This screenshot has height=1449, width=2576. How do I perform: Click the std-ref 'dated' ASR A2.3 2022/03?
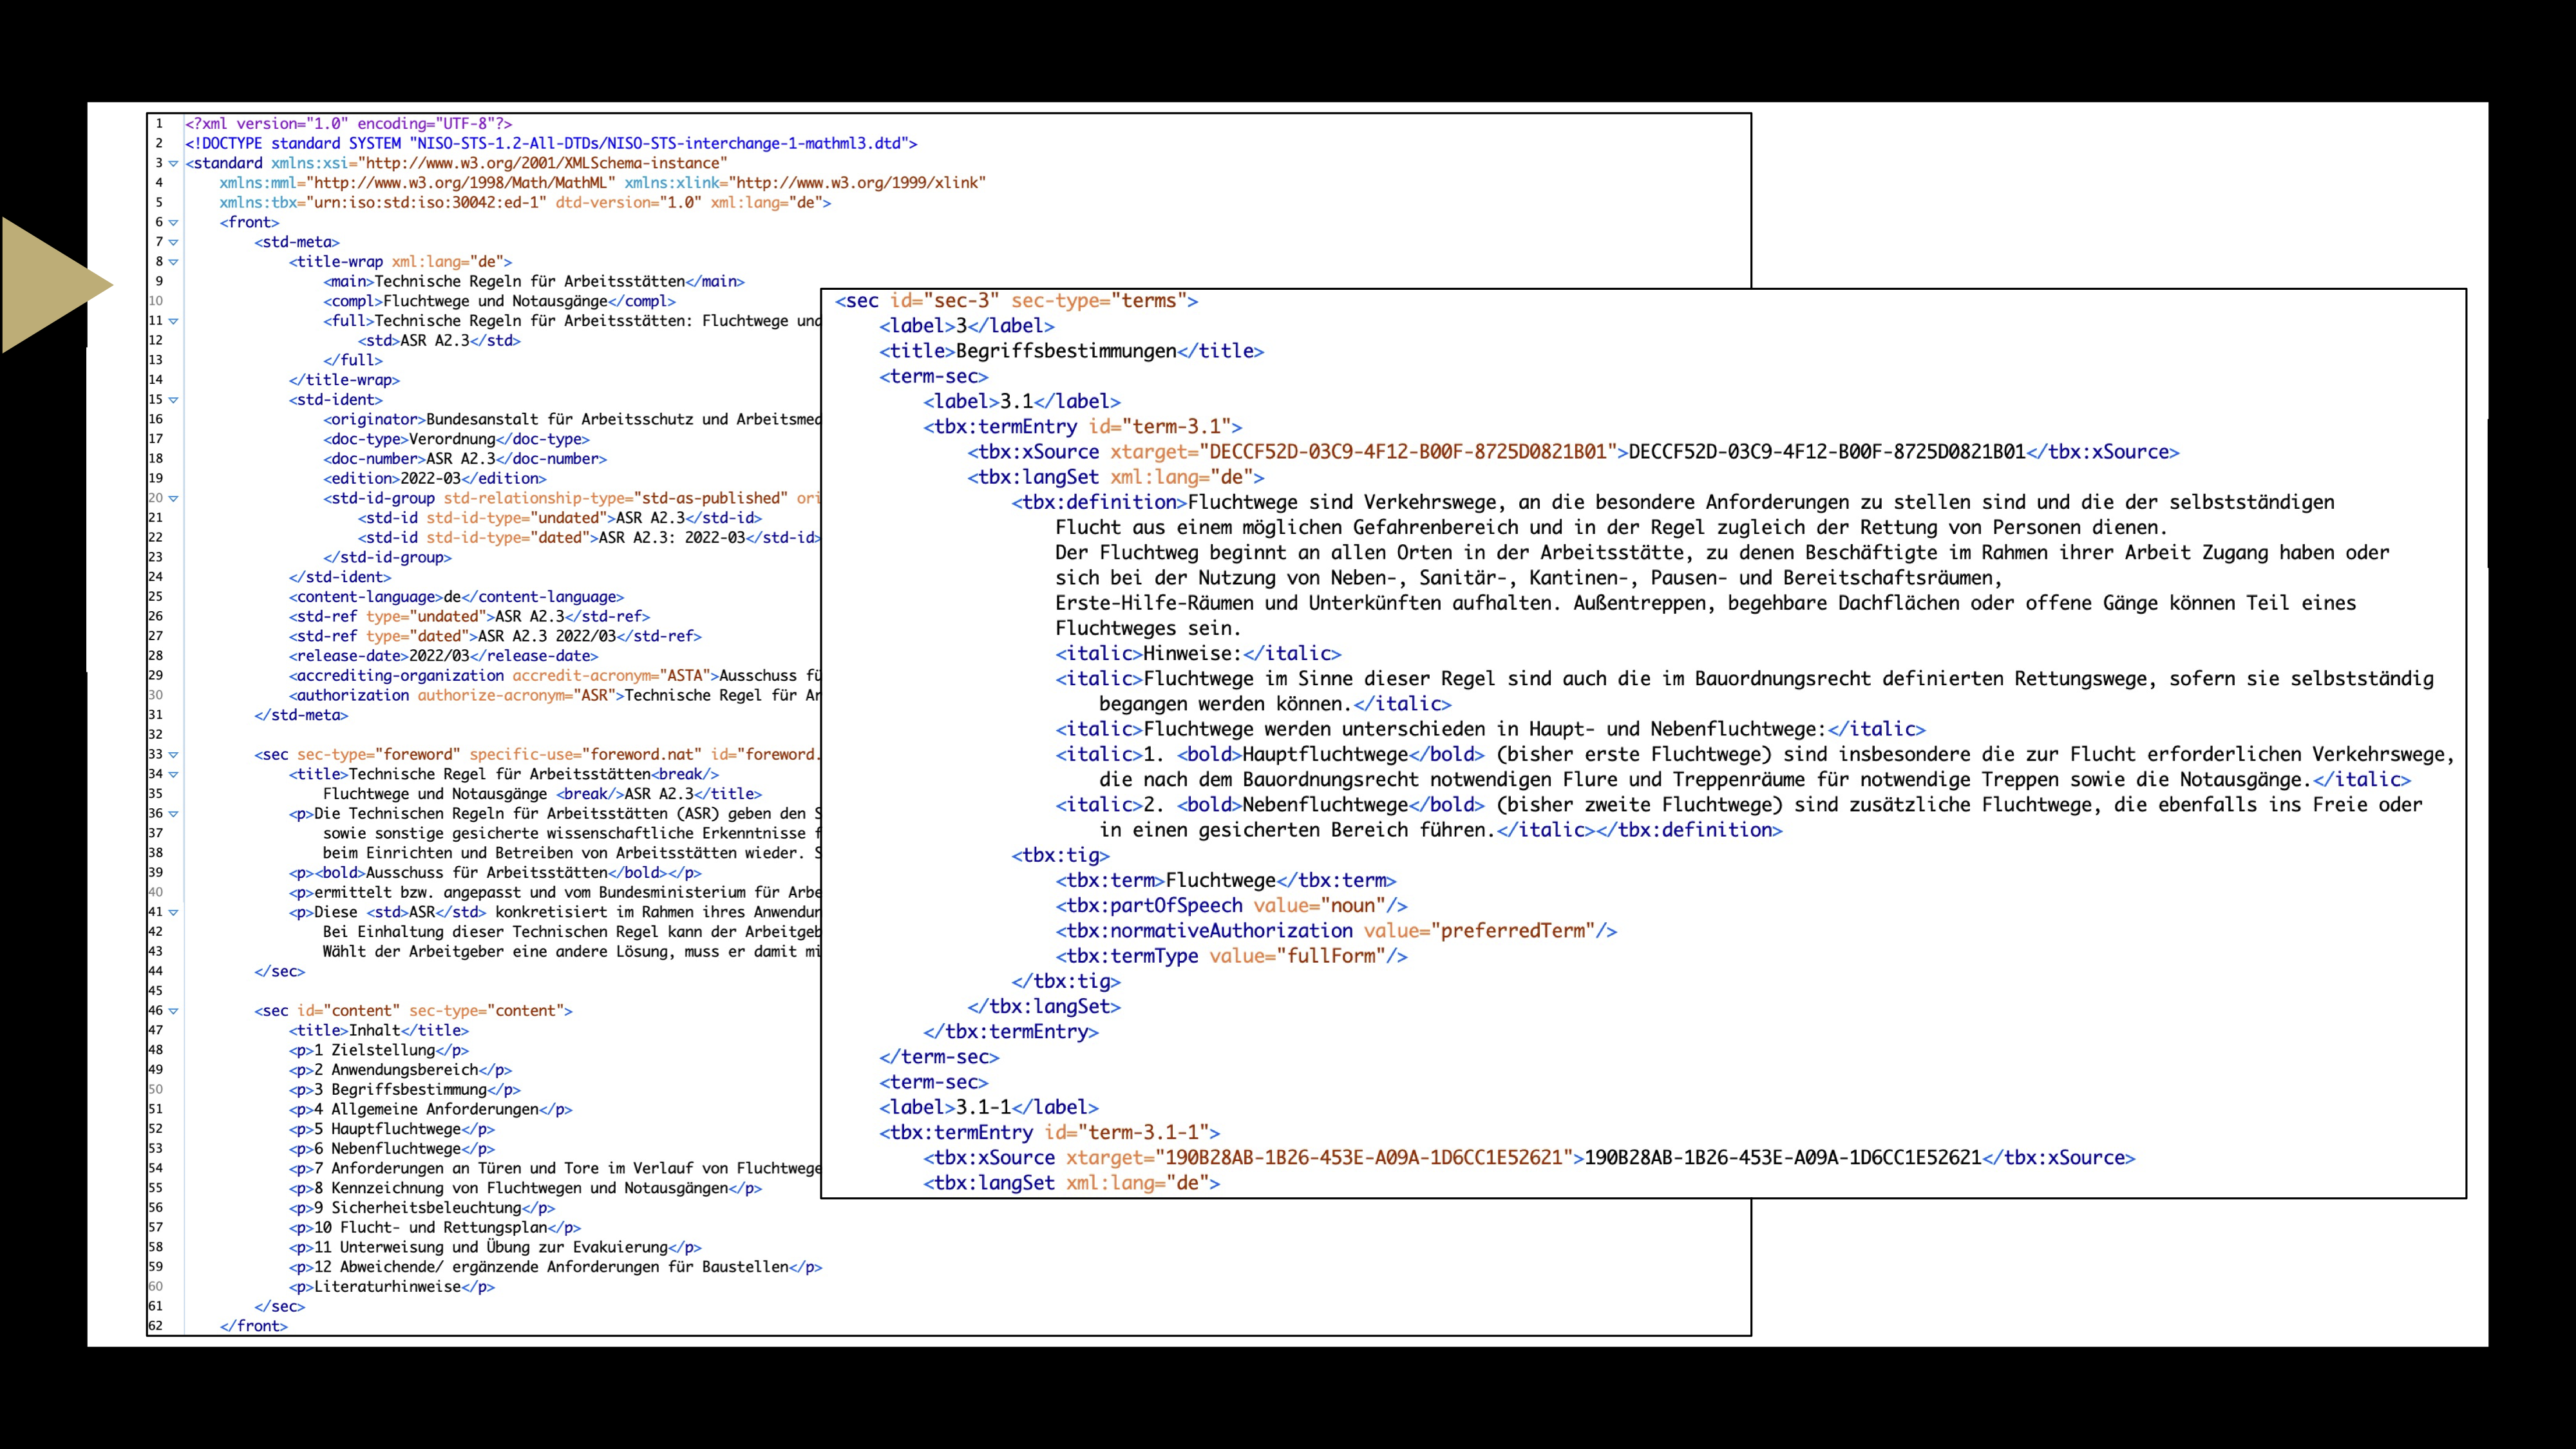tap(495, 636)
